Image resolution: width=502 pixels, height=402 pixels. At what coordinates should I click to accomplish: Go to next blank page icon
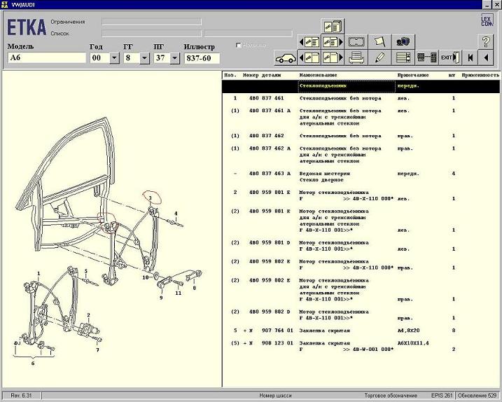point(333,57)
